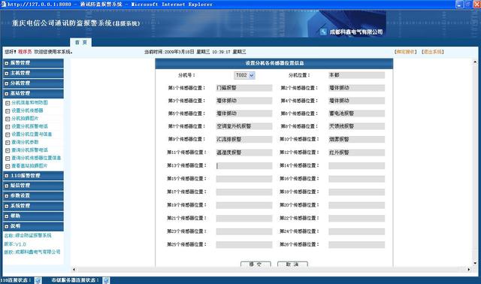
Task: Click the 第9个传感器位置 field
Action: tap(244, 139)
